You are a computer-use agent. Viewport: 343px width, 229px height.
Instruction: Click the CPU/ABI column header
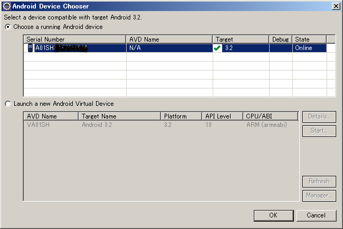[271, 116]
